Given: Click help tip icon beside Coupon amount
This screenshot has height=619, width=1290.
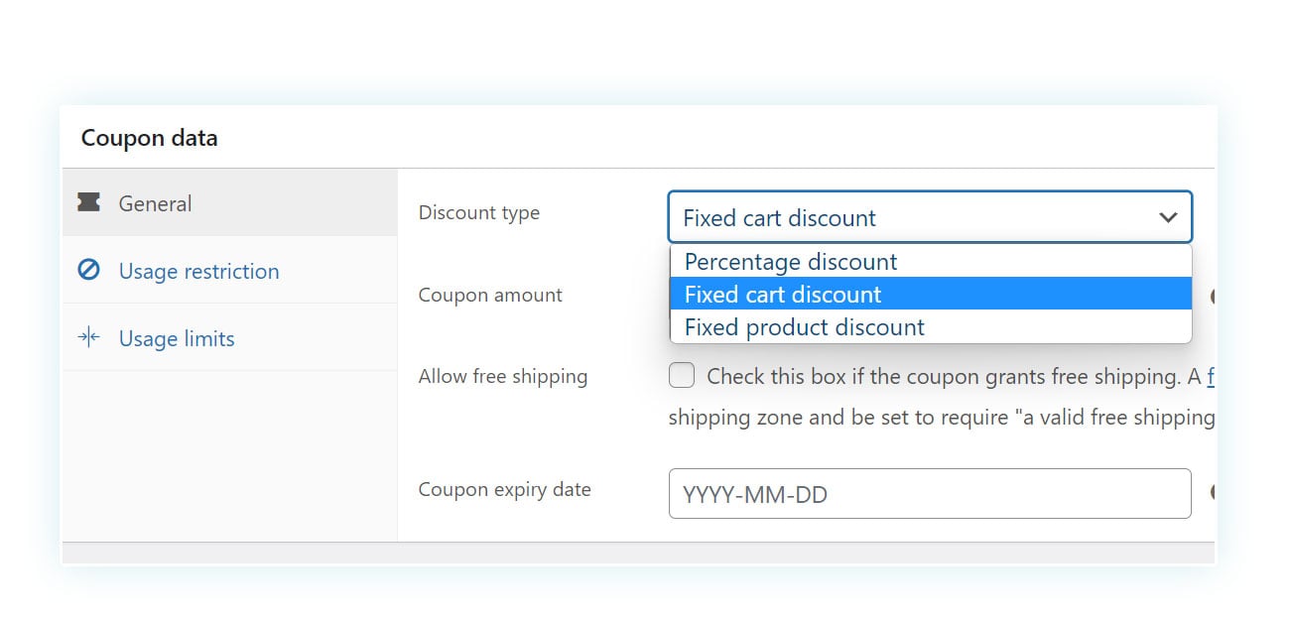Looking at the screenshot, I should 1212,297.
